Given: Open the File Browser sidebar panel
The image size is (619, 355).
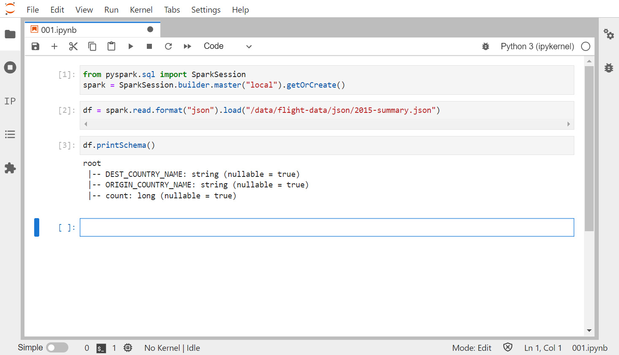Looking at the screenshot, I should coord(10,34).
